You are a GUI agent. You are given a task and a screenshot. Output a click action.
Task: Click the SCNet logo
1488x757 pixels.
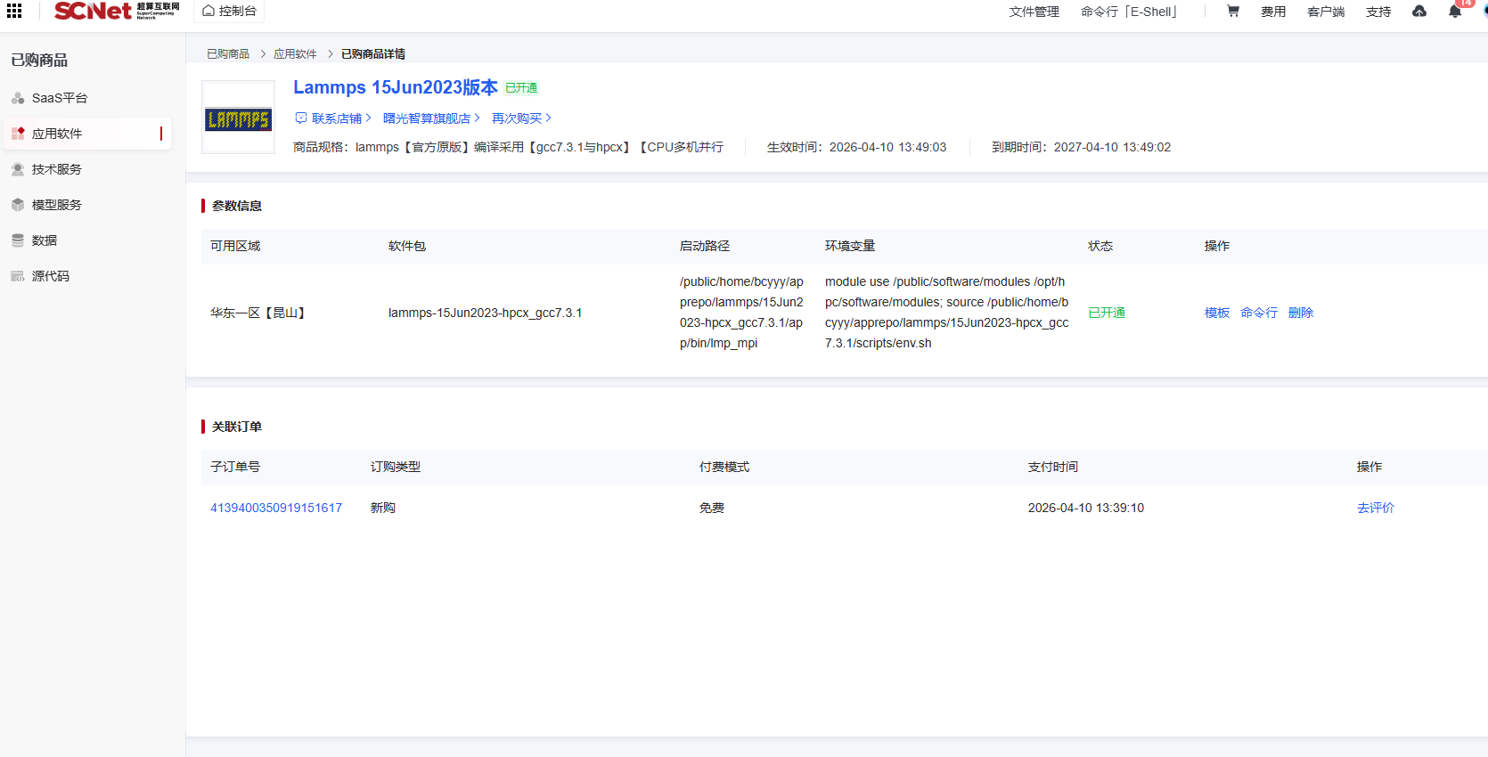coord(117,11)
